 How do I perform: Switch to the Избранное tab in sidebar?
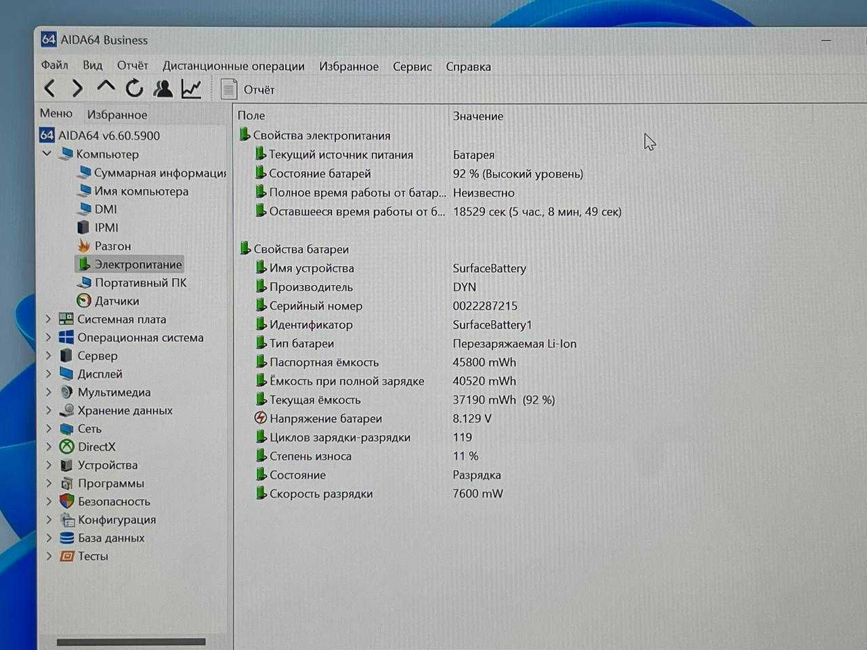pos(117,114)
